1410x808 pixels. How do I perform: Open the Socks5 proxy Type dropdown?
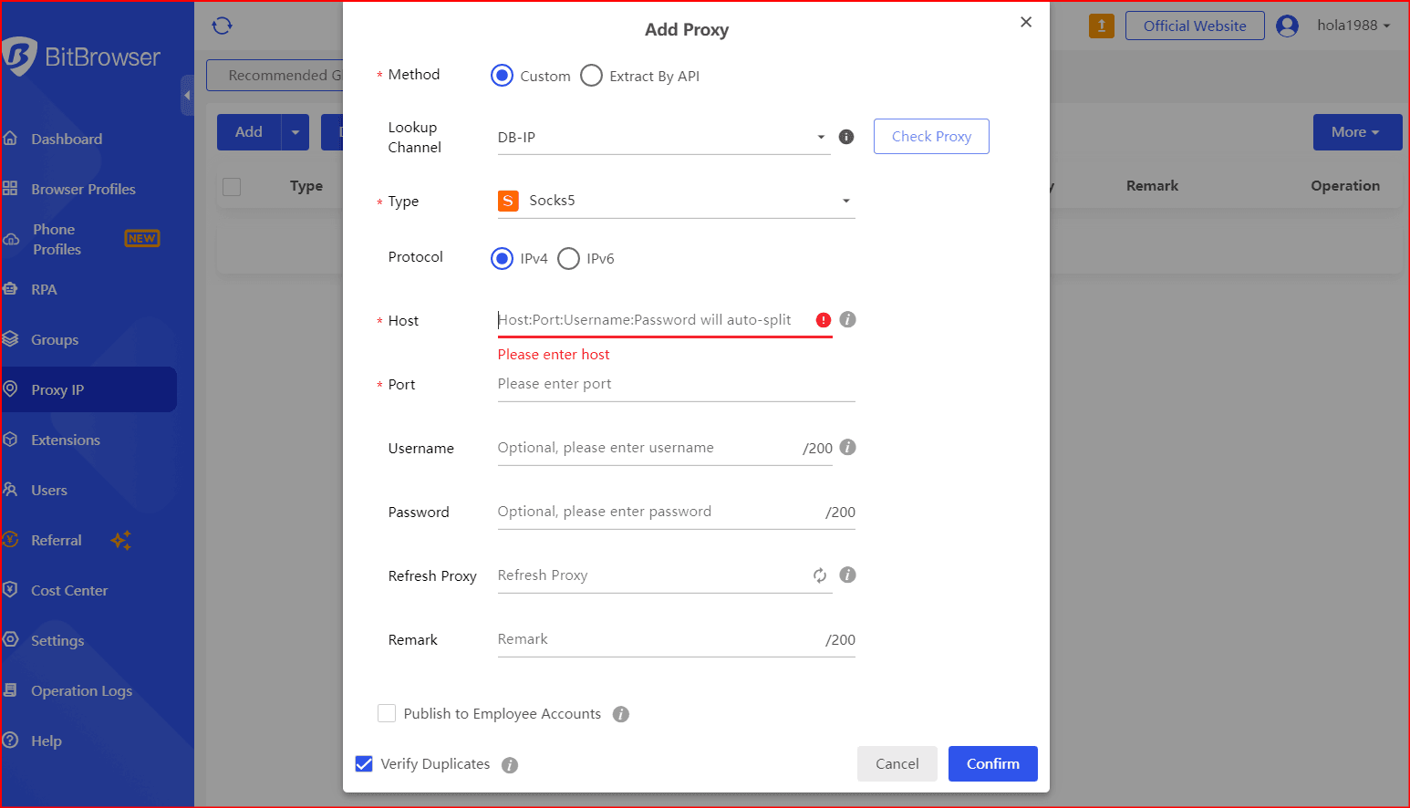(676, 201)
